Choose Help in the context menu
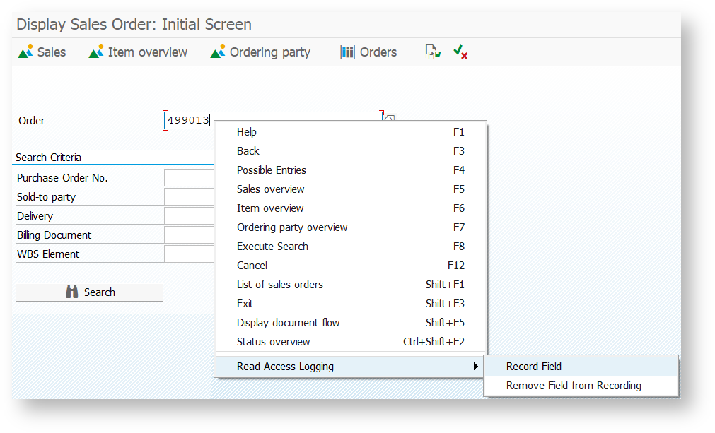The width and height of the screenshot is (715, 433). point(350,132)
